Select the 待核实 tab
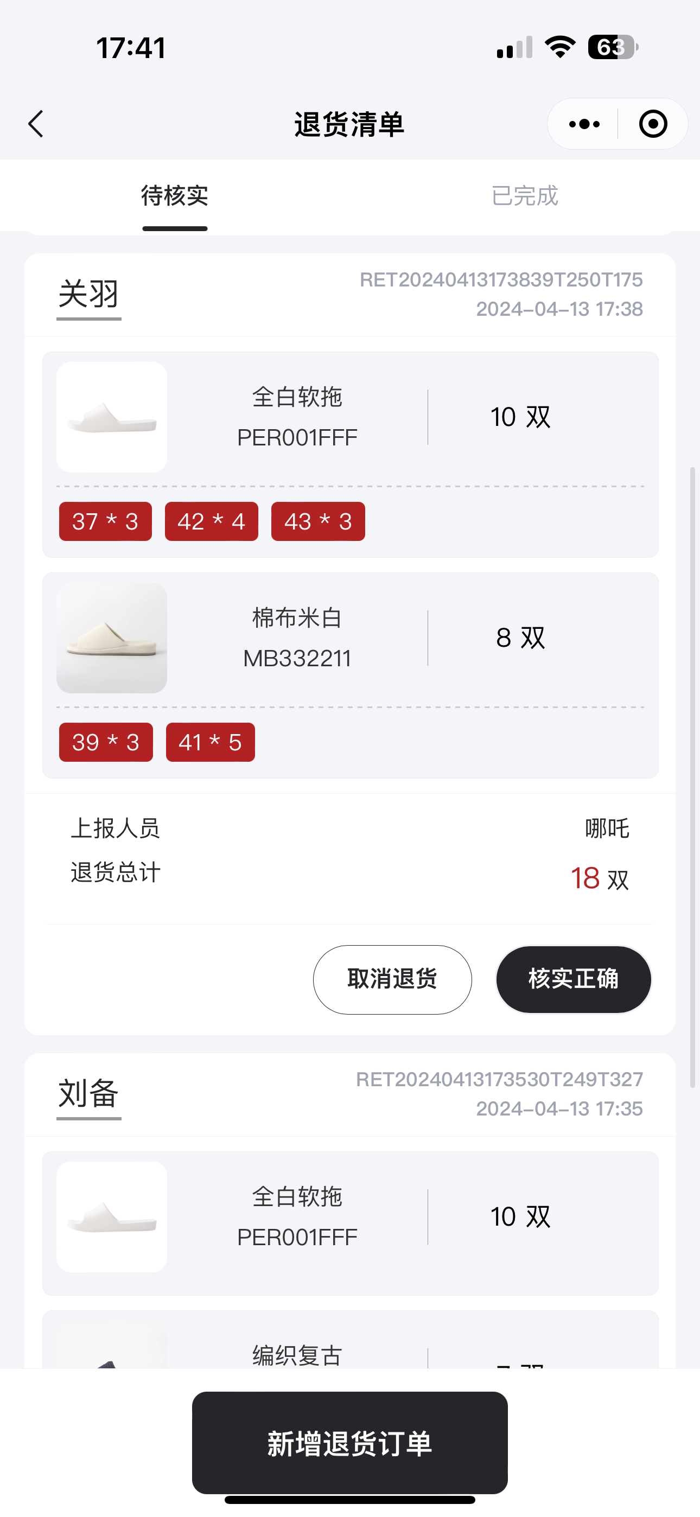 coord(174,196)
